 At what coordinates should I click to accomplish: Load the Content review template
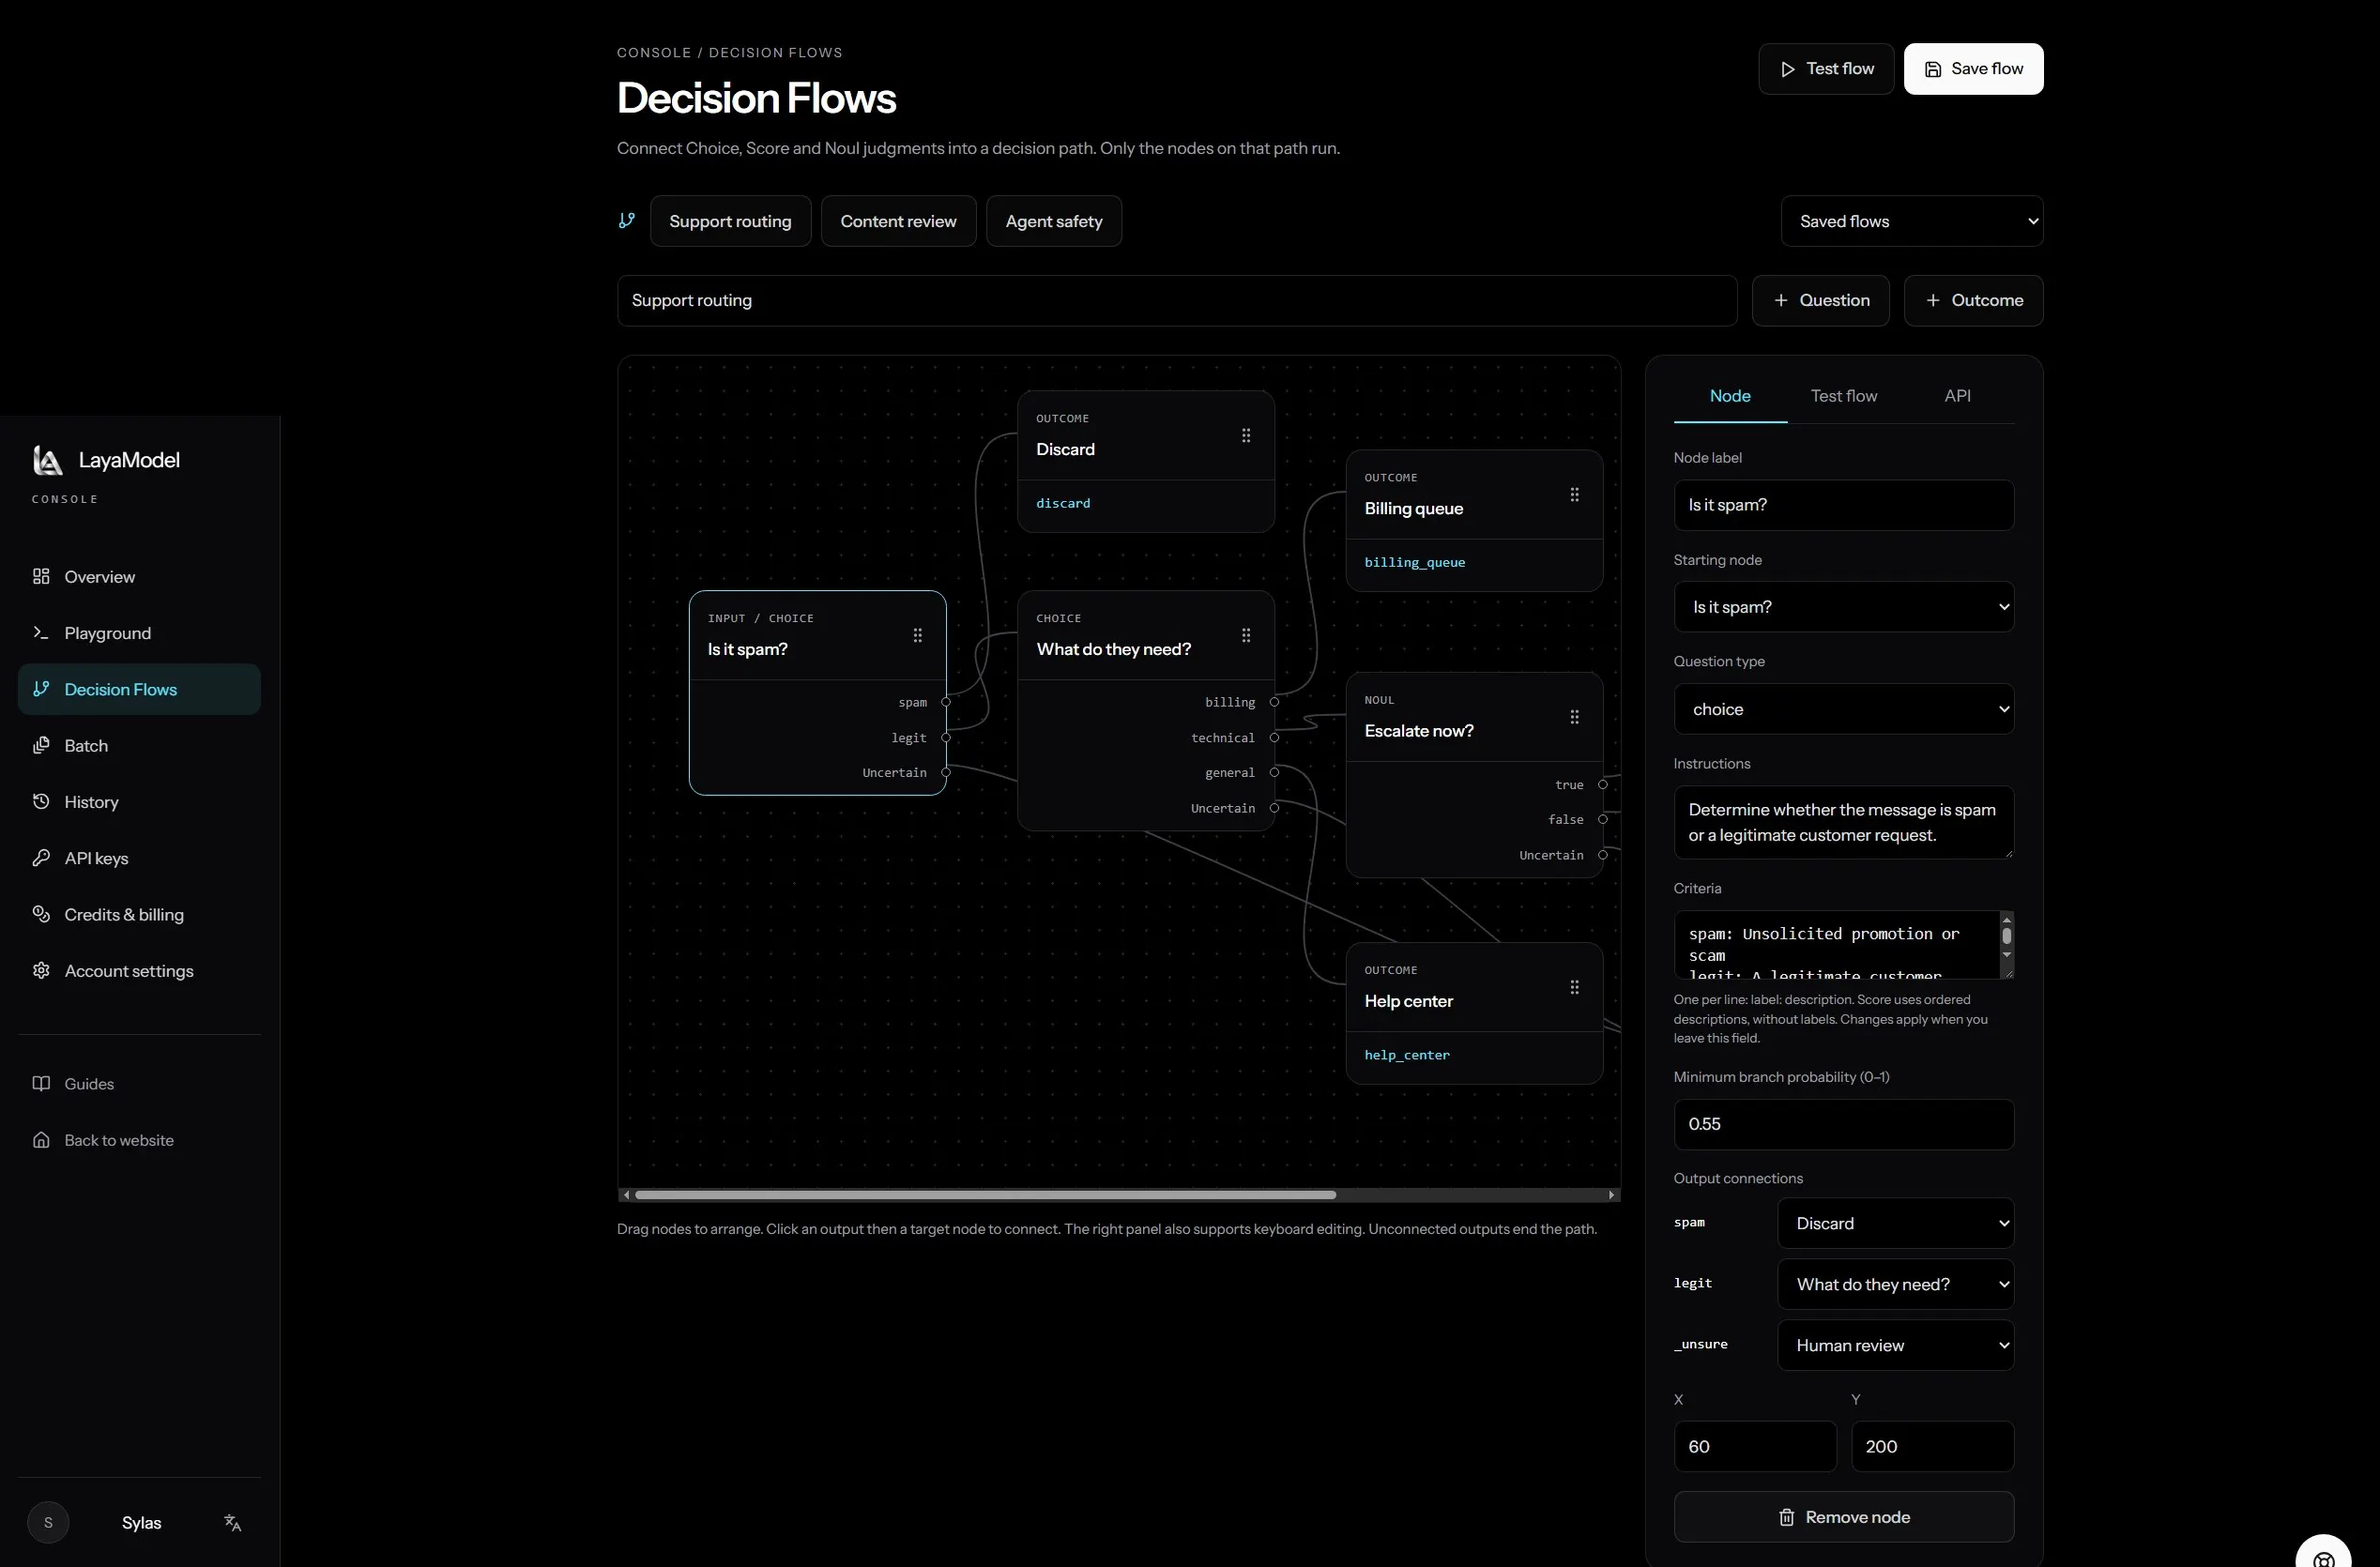(898, 221)
